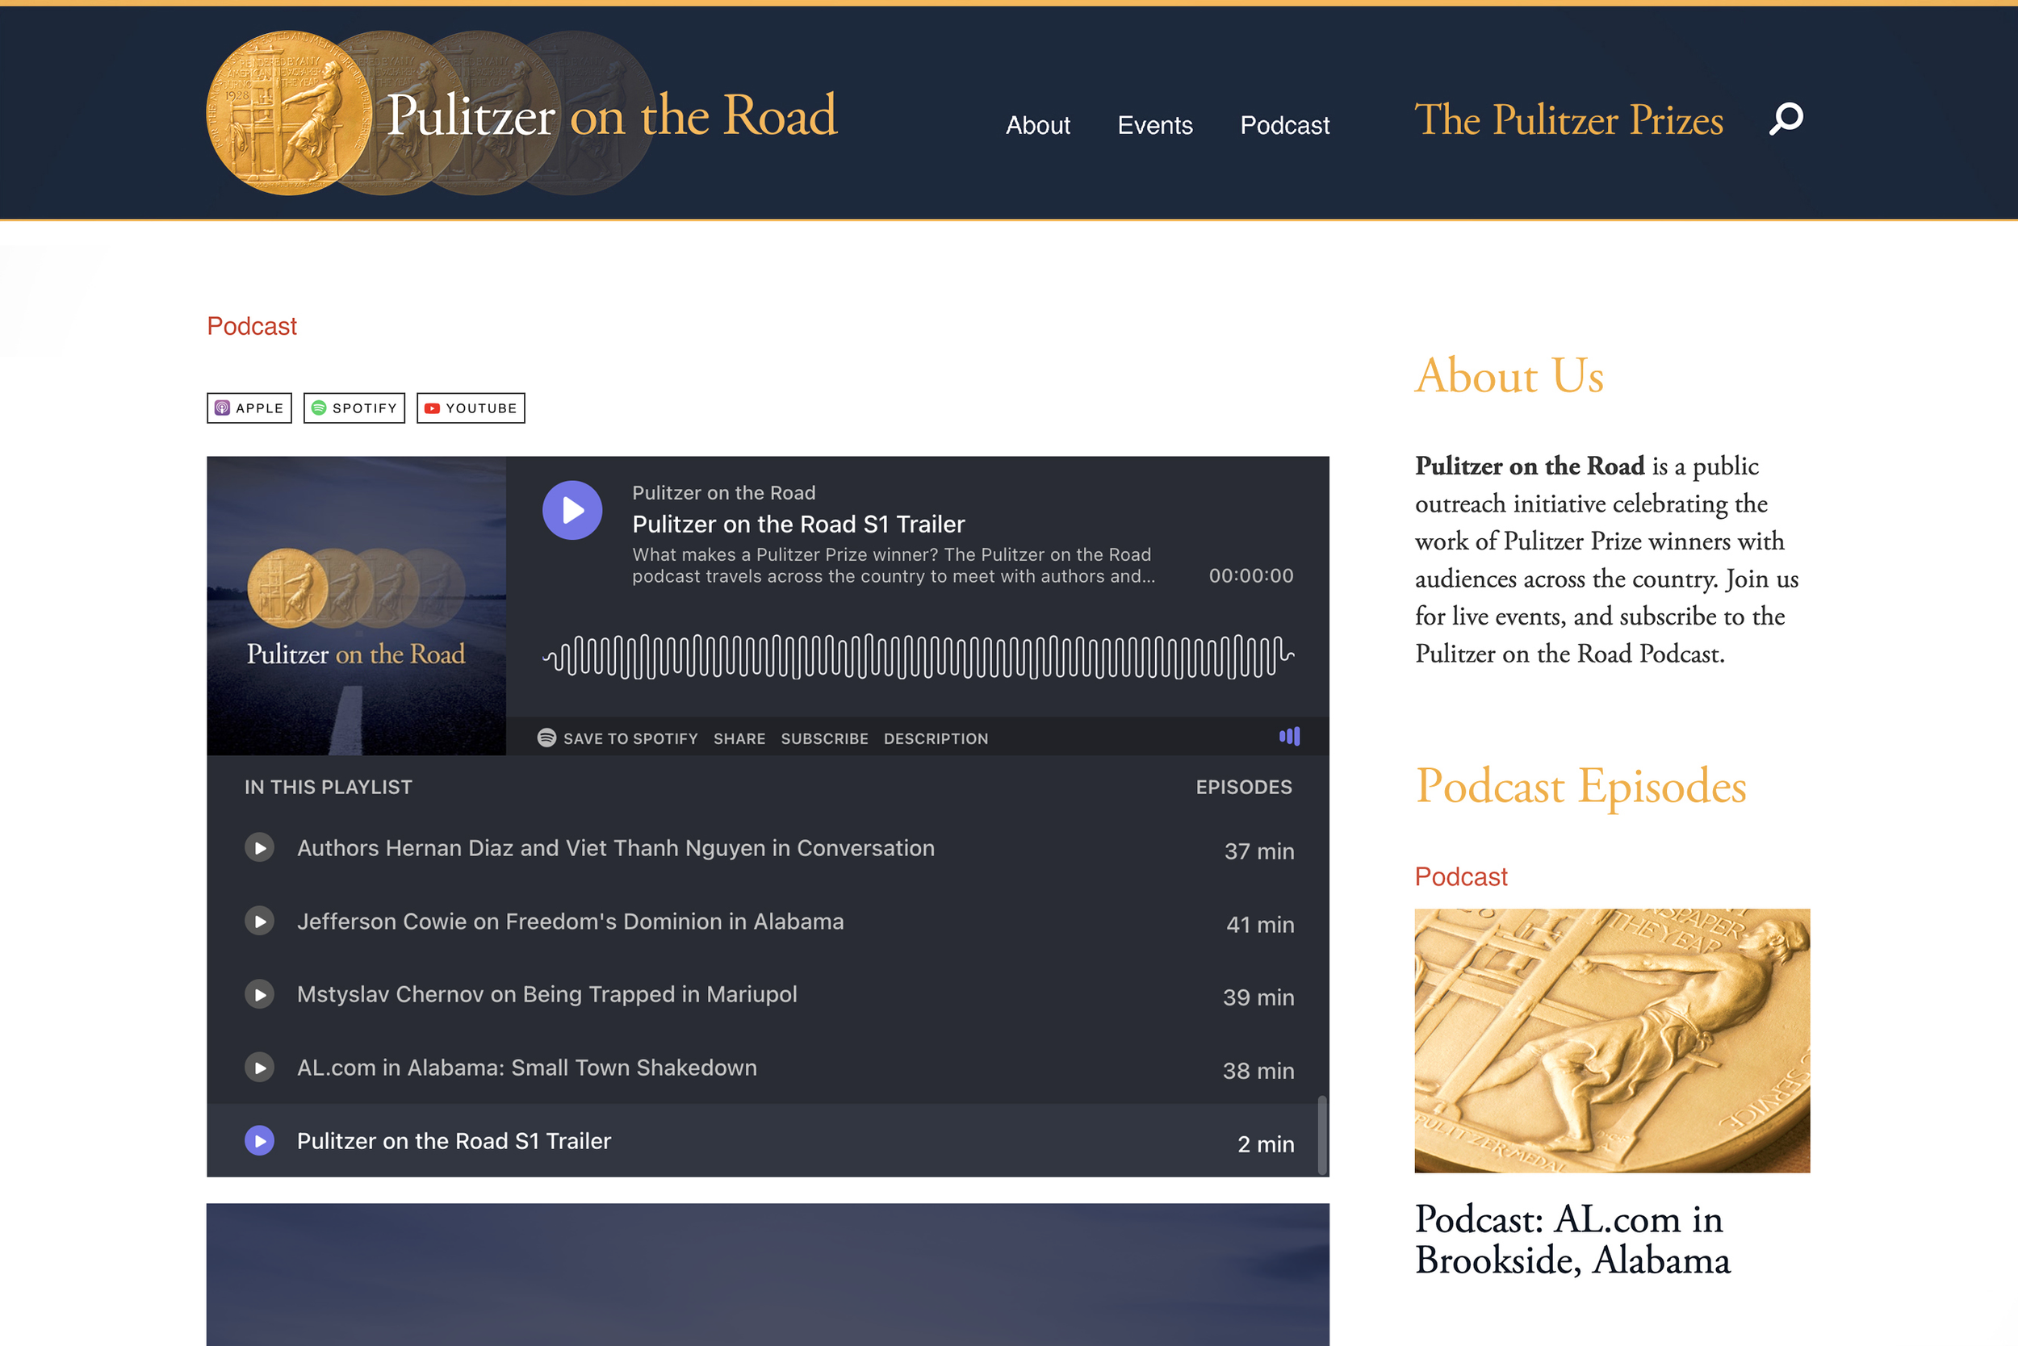This screenshot has width=2018, height=1346.
Task: Select Mstyslav Chernov on Being Trapped in Mariupol
Action: point(547,994)
